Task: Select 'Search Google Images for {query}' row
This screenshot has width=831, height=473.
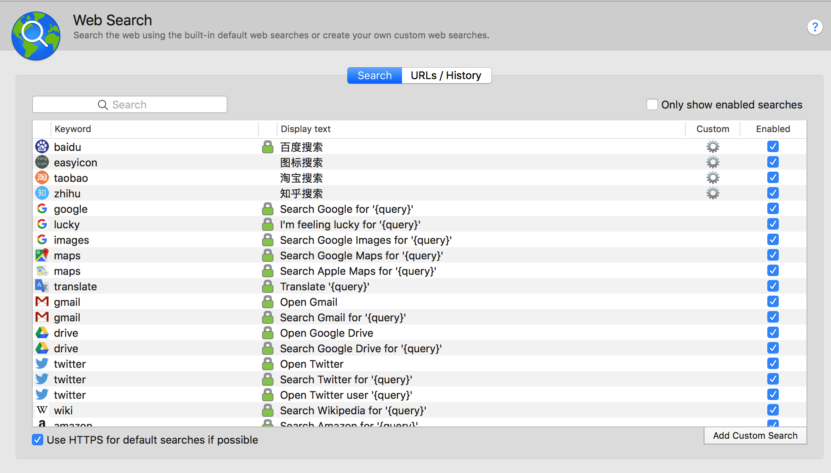Action: (x=419, y=240)
